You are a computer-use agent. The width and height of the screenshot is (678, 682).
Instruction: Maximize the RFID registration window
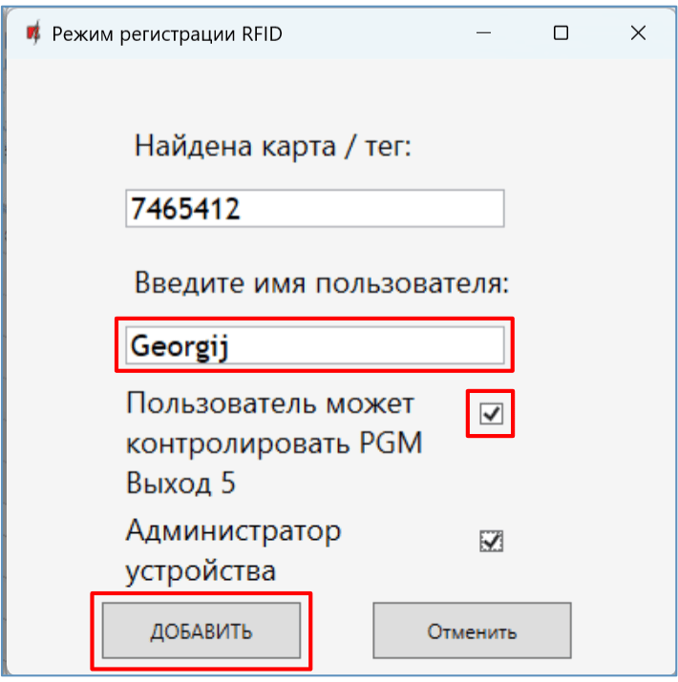(x=561, y=33)
